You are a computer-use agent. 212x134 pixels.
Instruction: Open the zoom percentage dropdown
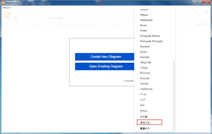(21, 24)
